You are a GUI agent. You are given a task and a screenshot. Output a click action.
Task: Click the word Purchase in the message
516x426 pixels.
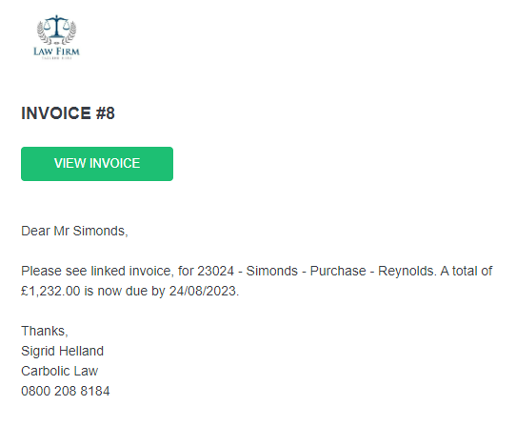338,272
